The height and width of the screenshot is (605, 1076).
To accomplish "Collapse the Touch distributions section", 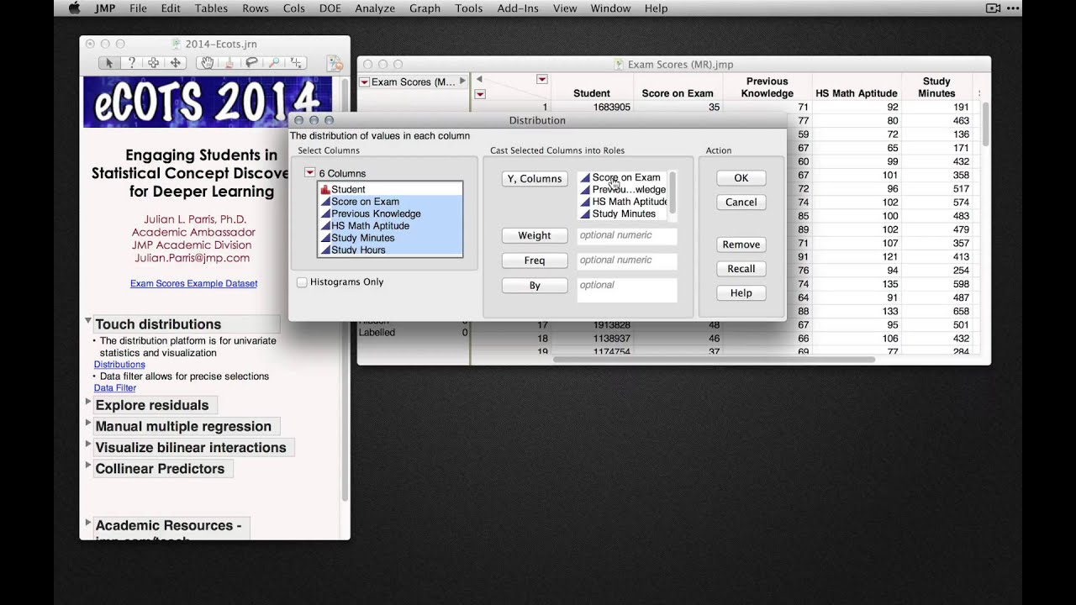I will point(87,321).
